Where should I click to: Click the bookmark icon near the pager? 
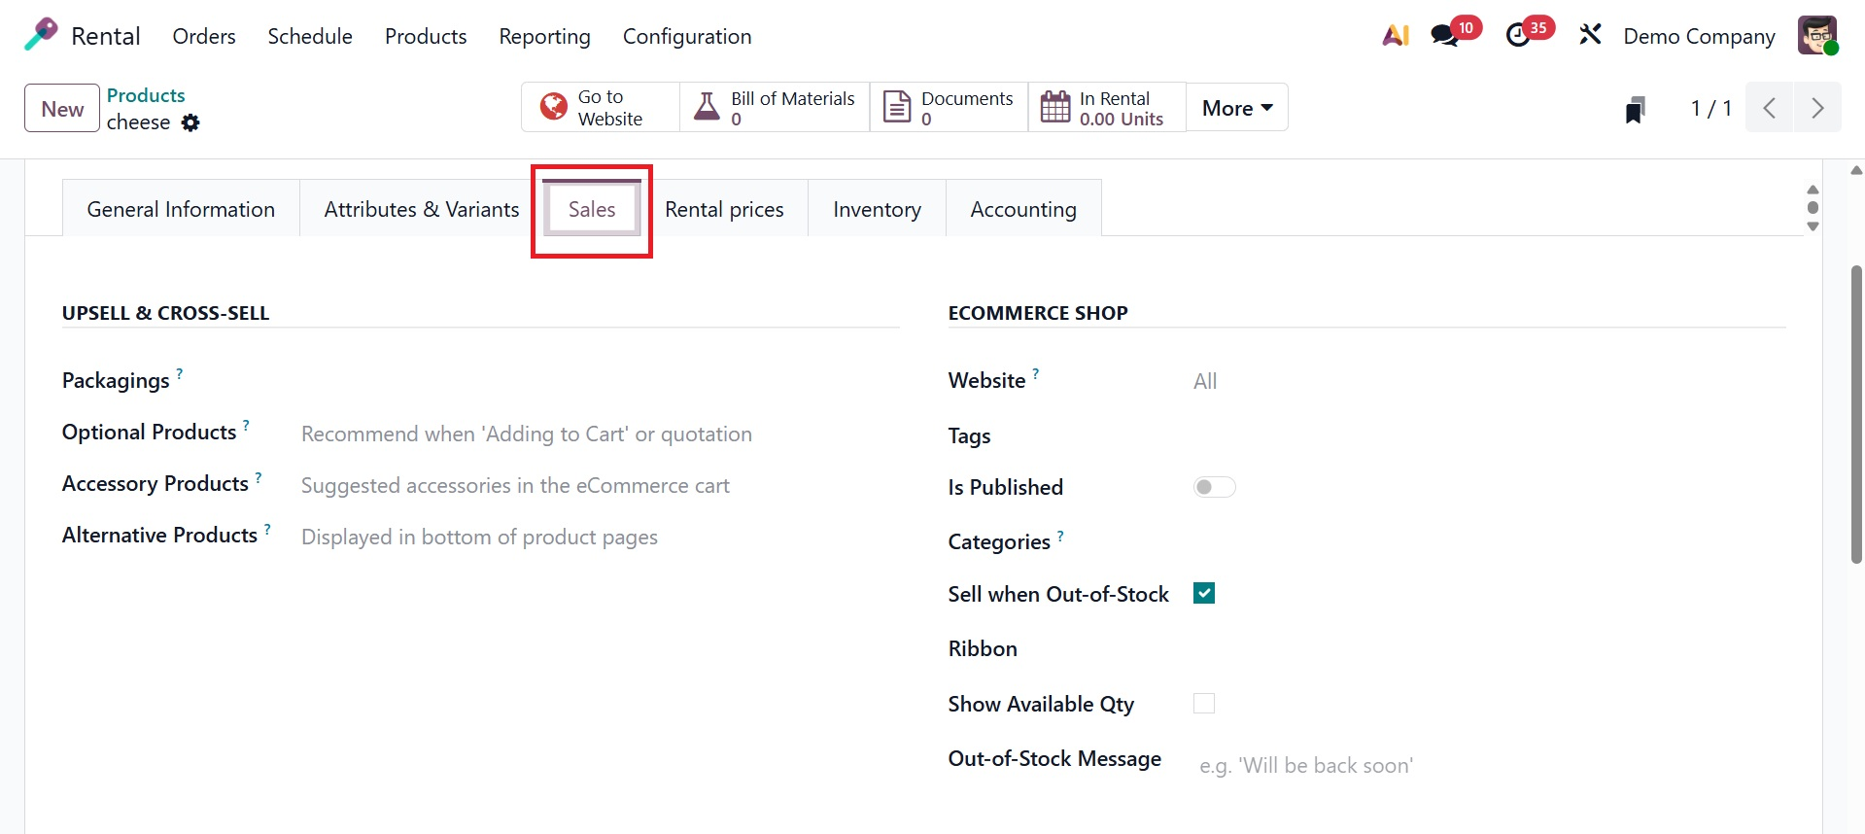pos(1636,109)
